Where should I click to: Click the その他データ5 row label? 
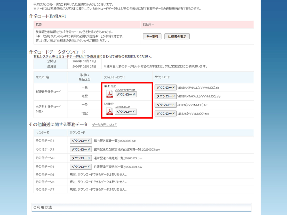(x=45, y=175)
